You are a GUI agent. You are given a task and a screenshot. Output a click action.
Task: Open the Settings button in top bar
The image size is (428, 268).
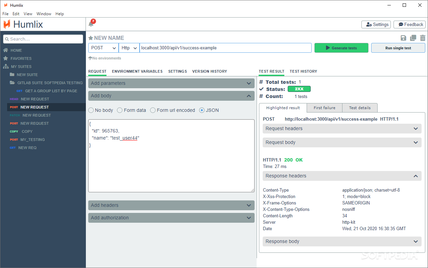point(376,24)
